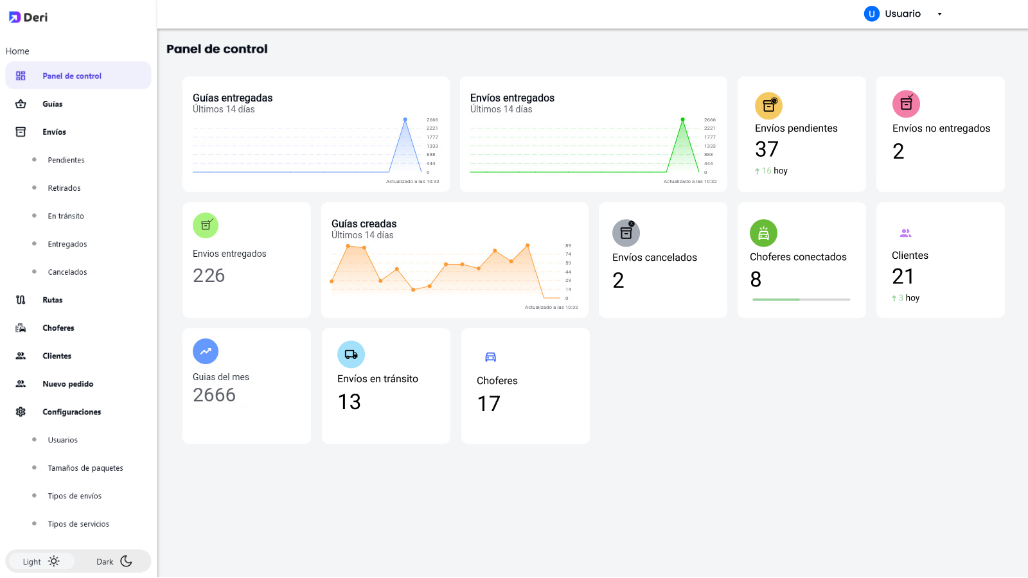
Task: Click the Rutas route icon in sidebar
Action: click(x=21, y=300)
